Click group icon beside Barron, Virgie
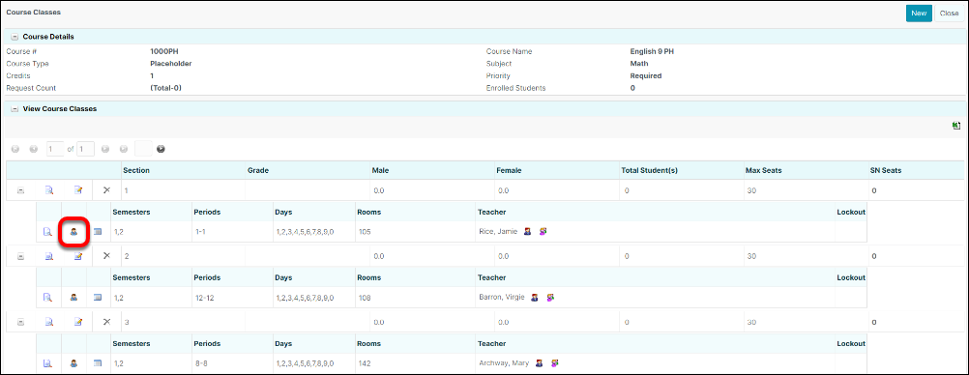 550,297
